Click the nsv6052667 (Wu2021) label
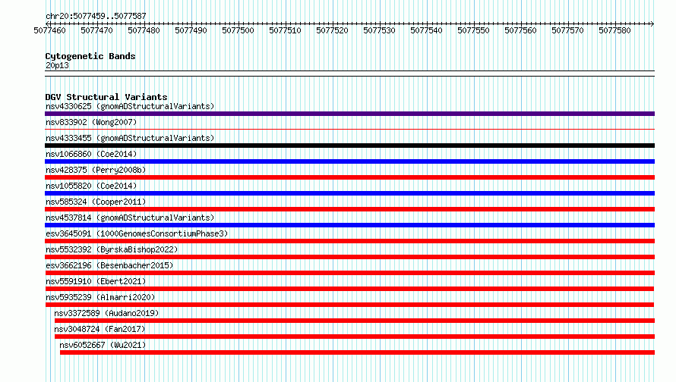The width and height of the screenshot is (676, 382). [103, 345]
